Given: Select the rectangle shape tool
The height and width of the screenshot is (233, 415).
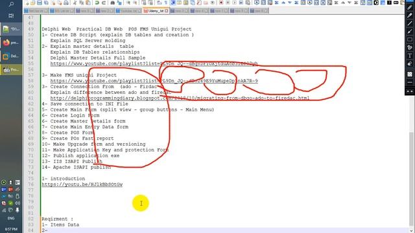Looking at the screenshot, I should tap(409, 39).
